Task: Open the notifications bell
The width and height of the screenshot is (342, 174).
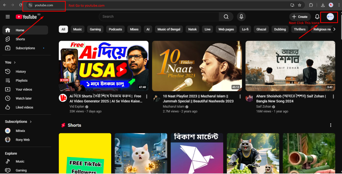Action: click(x=317, y=17)
